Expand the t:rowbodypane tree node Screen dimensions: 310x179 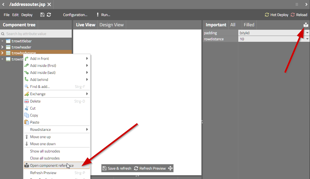(x=2, y=53)
